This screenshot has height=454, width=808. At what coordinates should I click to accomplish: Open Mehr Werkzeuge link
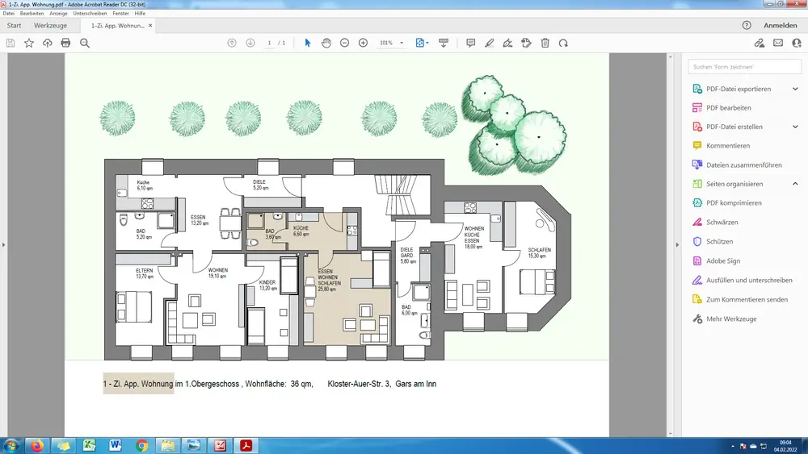731,319
